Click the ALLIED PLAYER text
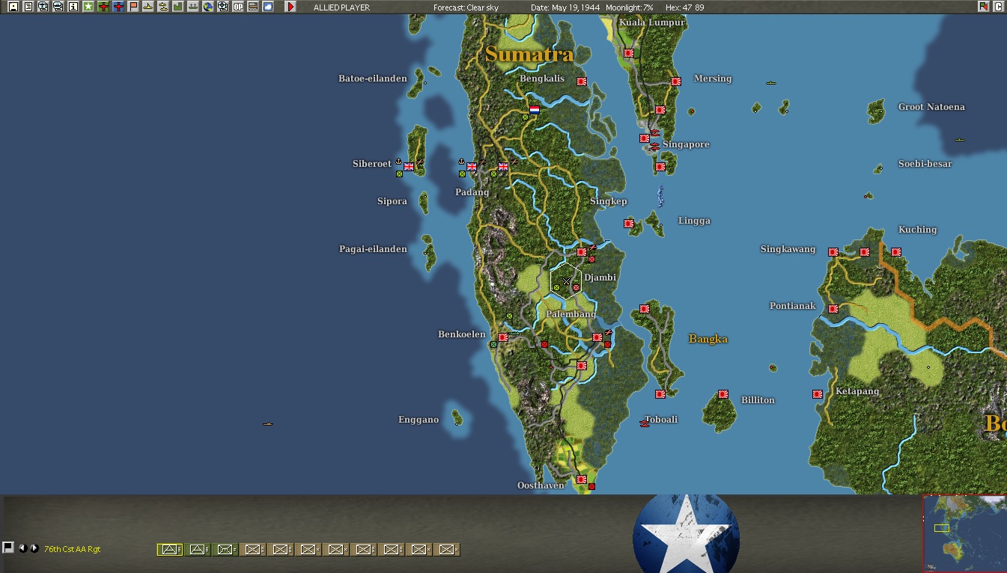 click(341, 7)
